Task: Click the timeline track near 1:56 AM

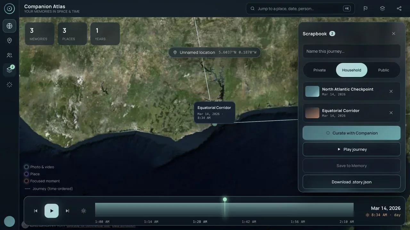Action: point(298,210)
